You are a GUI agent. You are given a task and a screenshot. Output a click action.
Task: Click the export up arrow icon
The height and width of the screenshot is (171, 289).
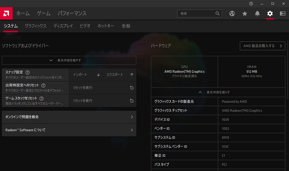pyautogui.click(x=132, y=75)
